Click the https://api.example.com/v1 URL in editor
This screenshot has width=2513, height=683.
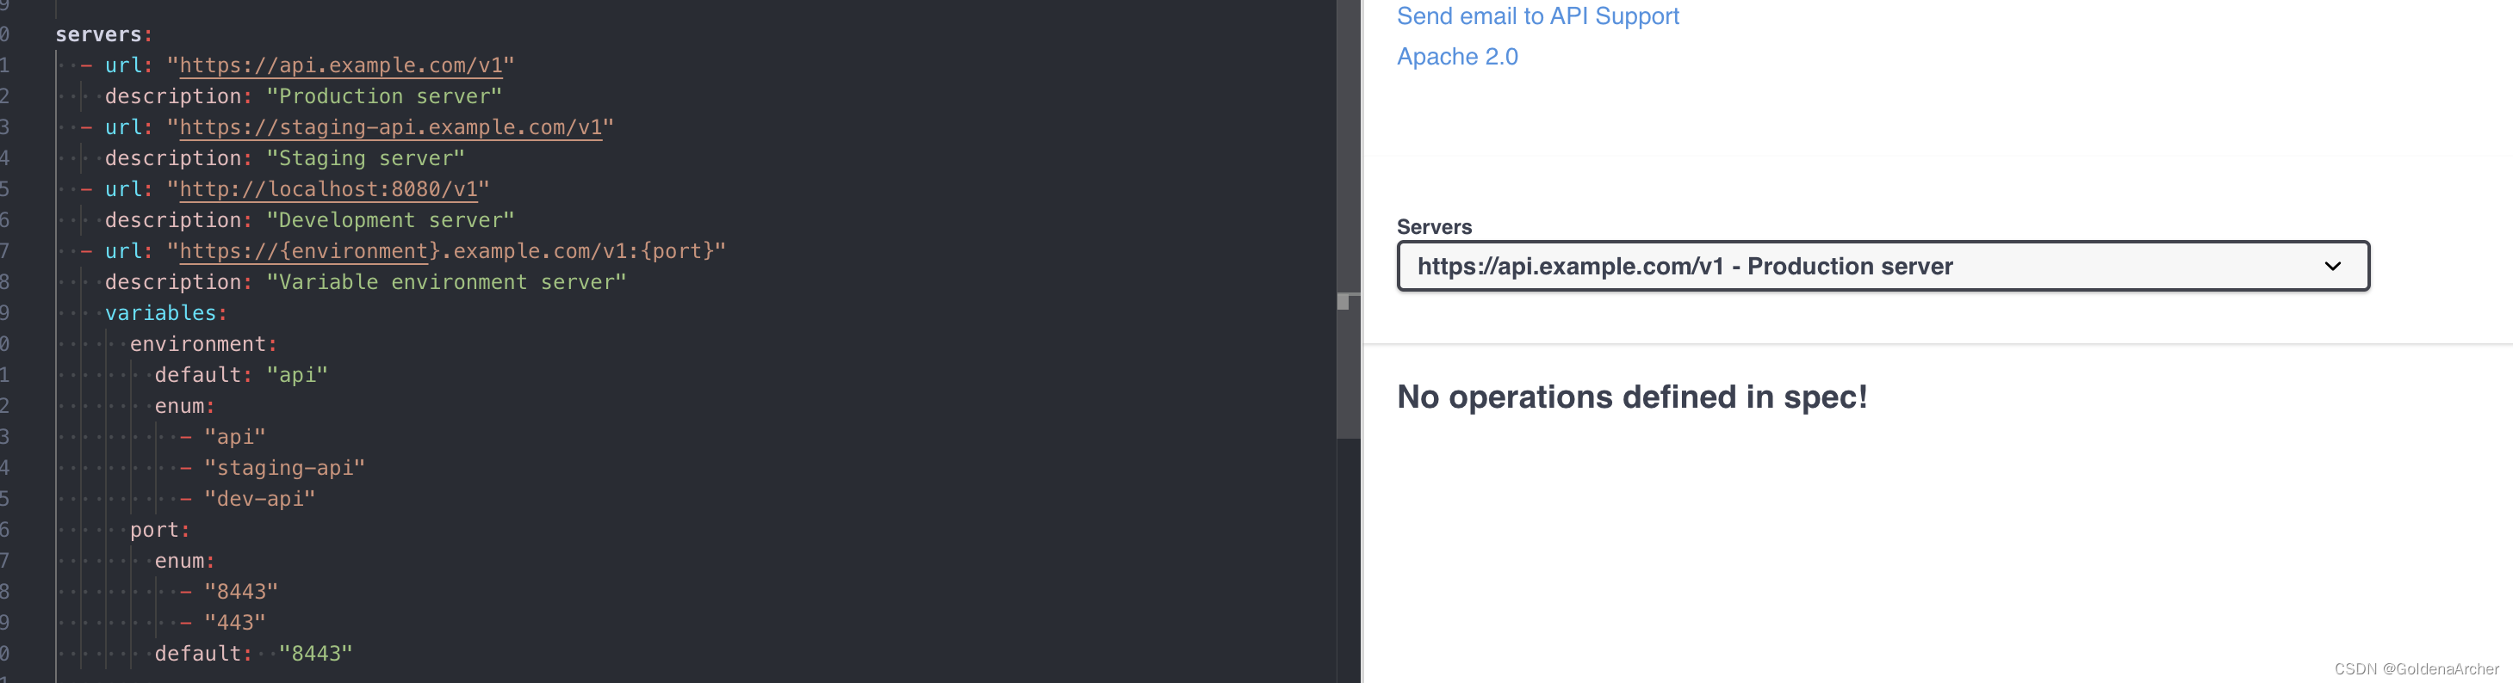(341, 65)
